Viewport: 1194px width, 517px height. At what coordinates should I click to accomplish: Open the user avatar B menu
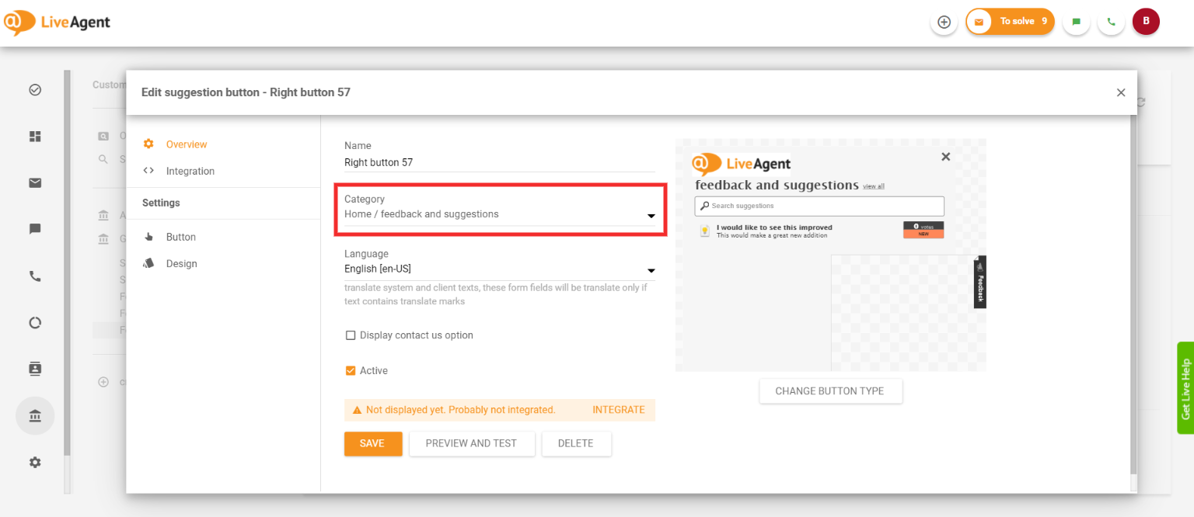pyautogui.click(x=1146, y=22)
